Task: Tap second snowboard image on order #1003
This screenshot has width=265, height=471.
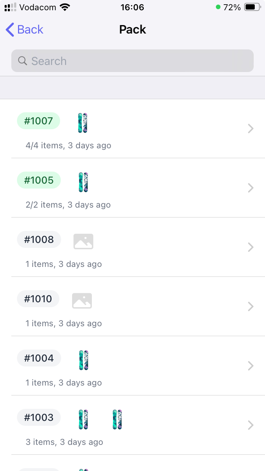Action: click(117, 419)
